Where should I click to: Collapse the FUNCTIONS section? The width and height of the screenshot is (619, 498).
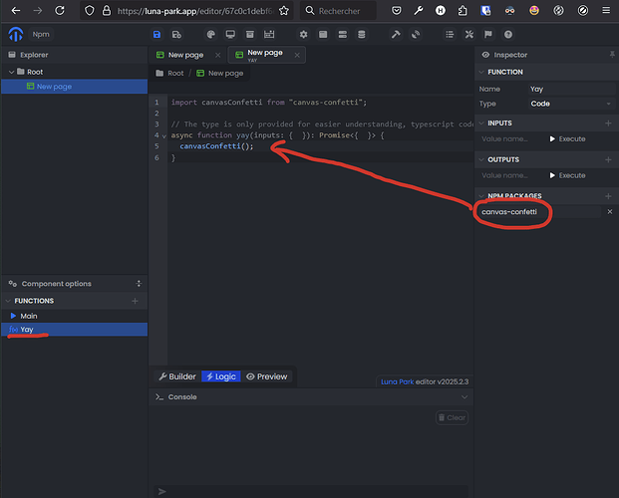coord(9,301)
